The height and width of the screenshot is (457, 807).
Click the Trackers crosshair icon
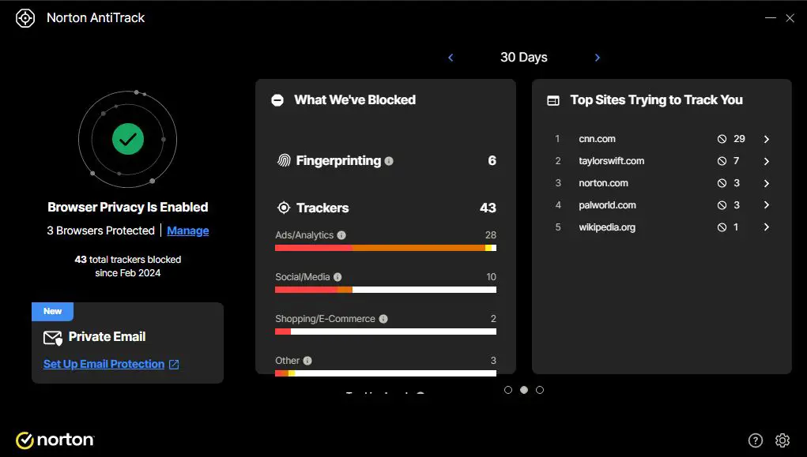point(284,208)
